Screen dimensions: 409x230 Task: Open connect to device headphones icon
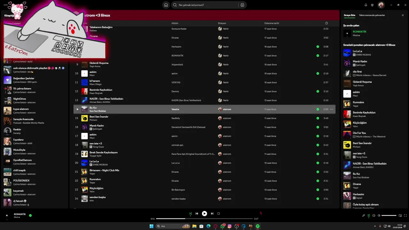[374, 216]
